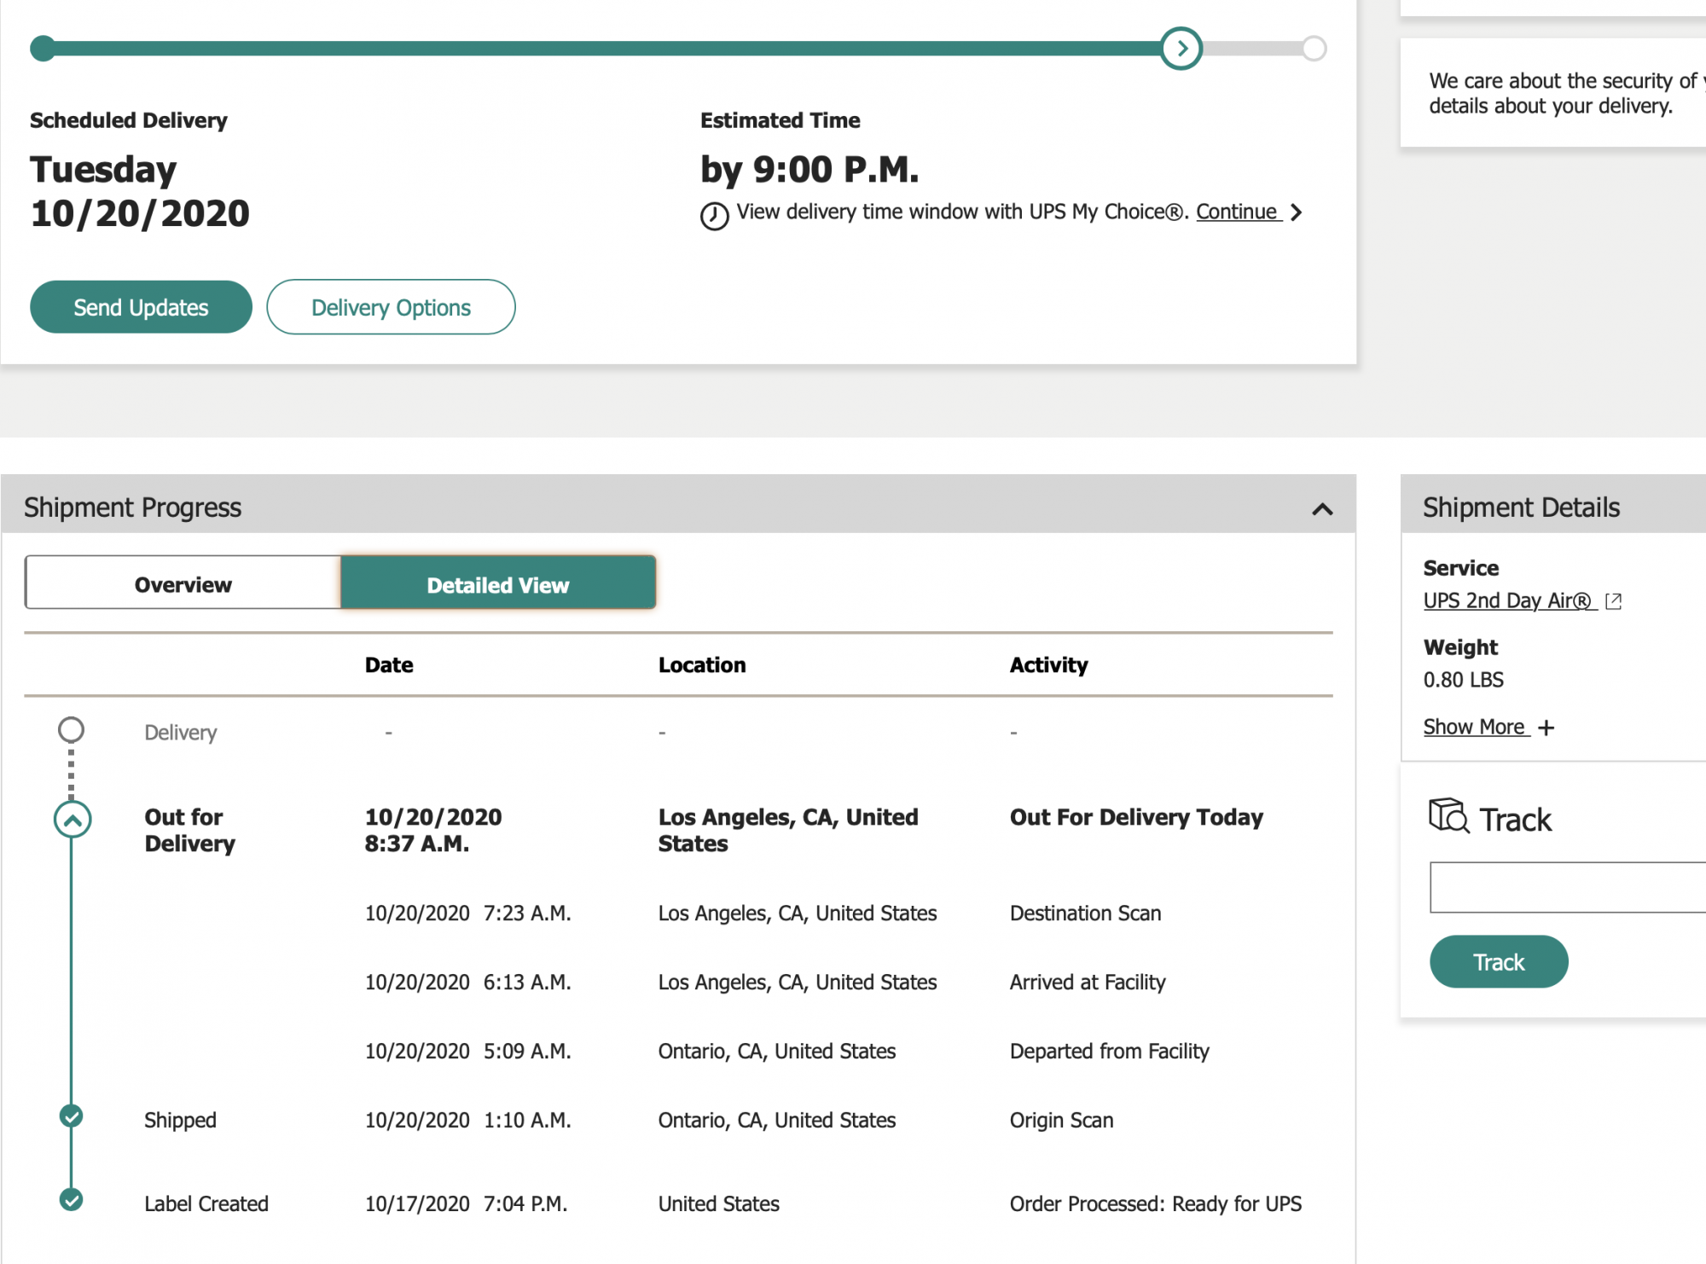Click the final delivery endpoint circle on progress bar
The height and width of the screenshot is (1264, 1706).
click(x=1314, y=49)
